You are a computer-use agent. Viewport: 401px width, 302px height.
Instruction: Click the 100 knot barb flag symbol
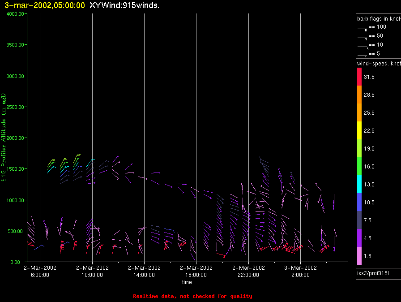click(362, 30)
